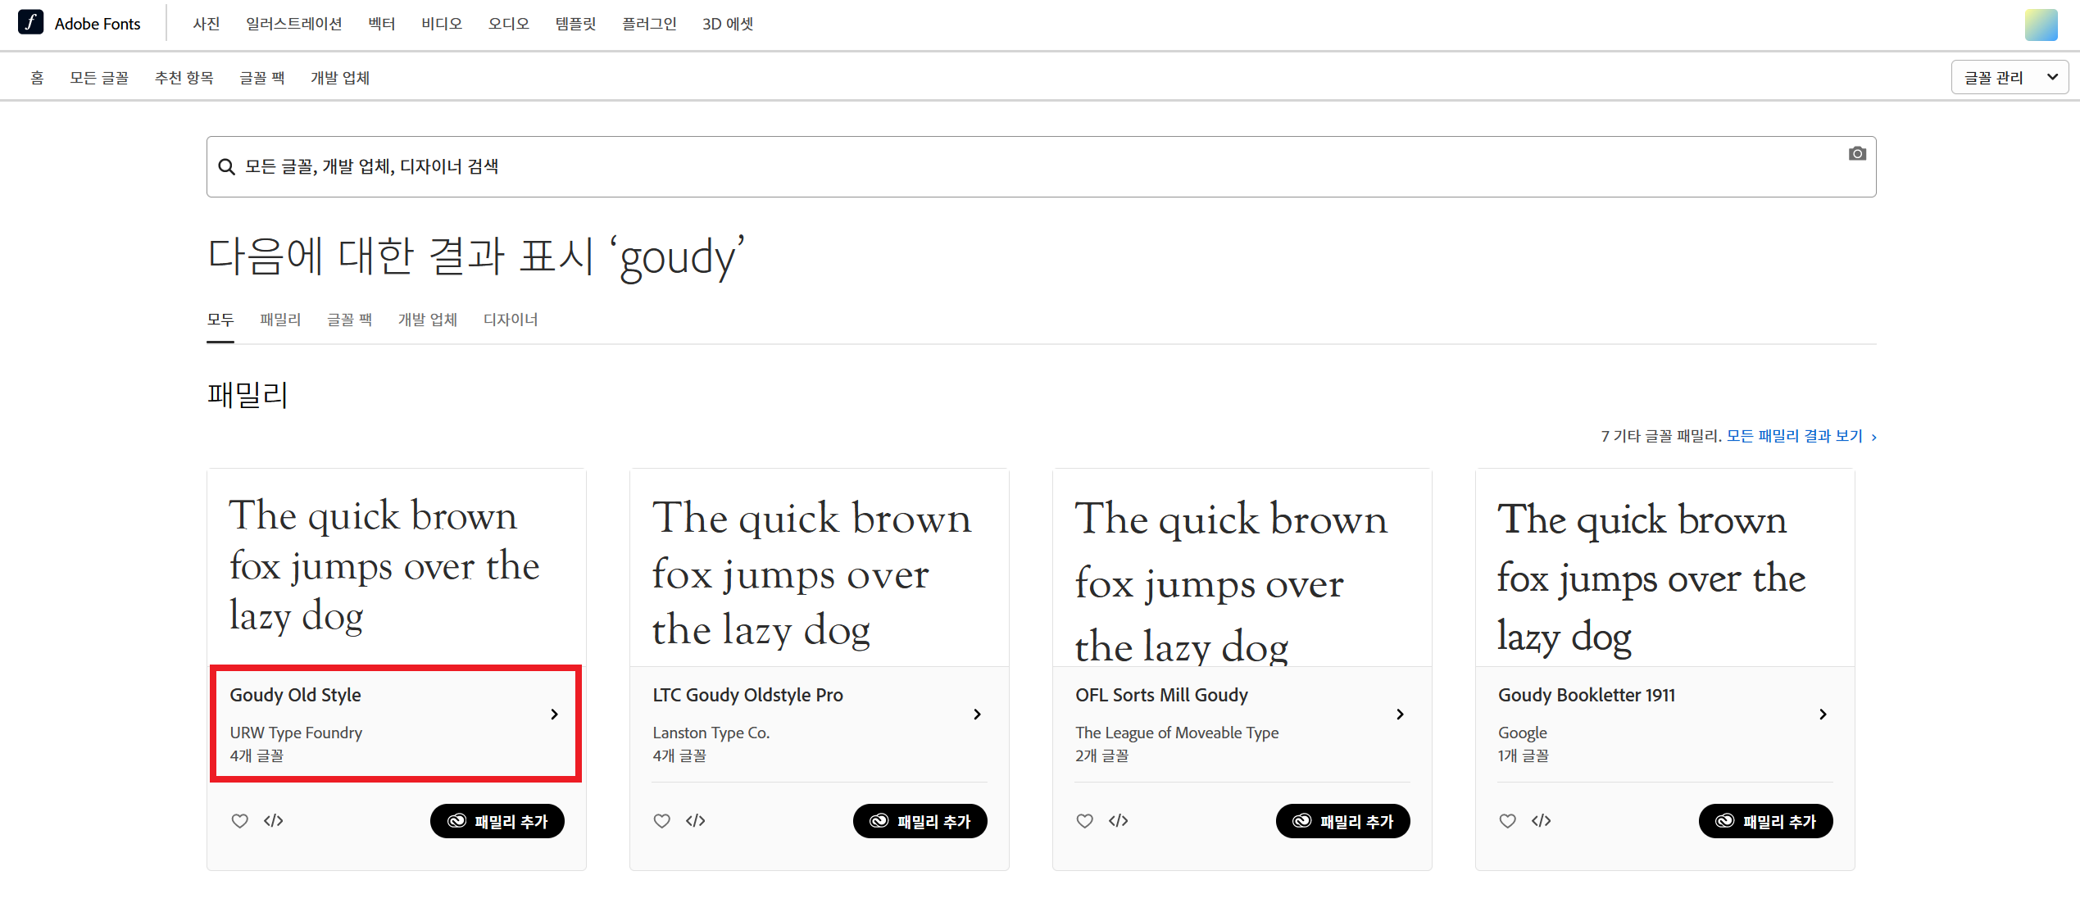This screenshot has height=912, width=2080.
Task: Click the magnifying glass search icon
Action: tap(227, 166)
